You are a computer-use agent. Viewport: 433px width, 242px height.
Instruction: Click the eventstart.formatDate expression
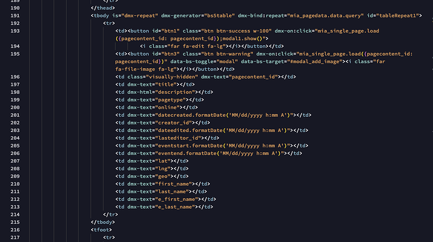coord(223,146)
